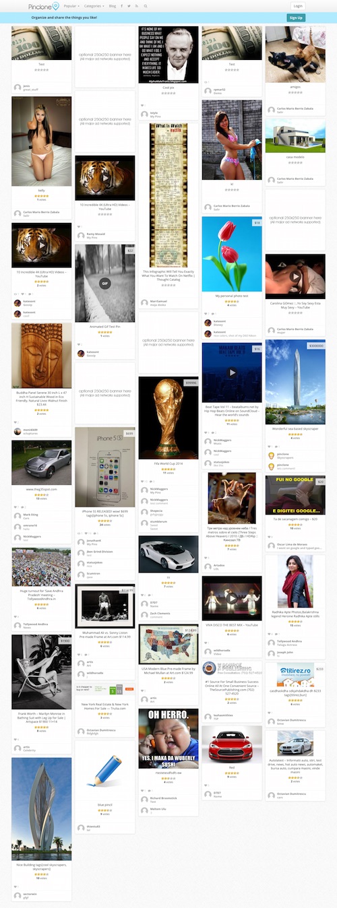Open the casa modelo pin title
Screen dimensions: 337x908
coord(295,156)
